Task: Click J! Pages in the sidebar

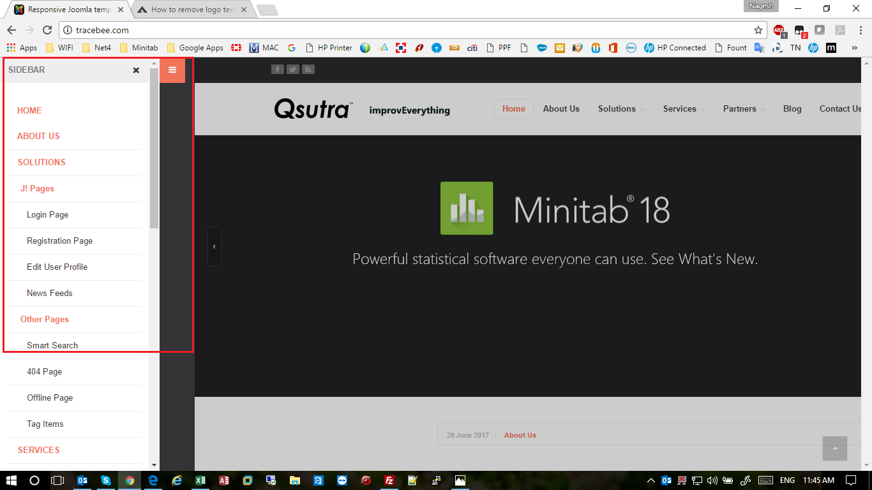Action: pyautogui.click(x=37, y=188)
